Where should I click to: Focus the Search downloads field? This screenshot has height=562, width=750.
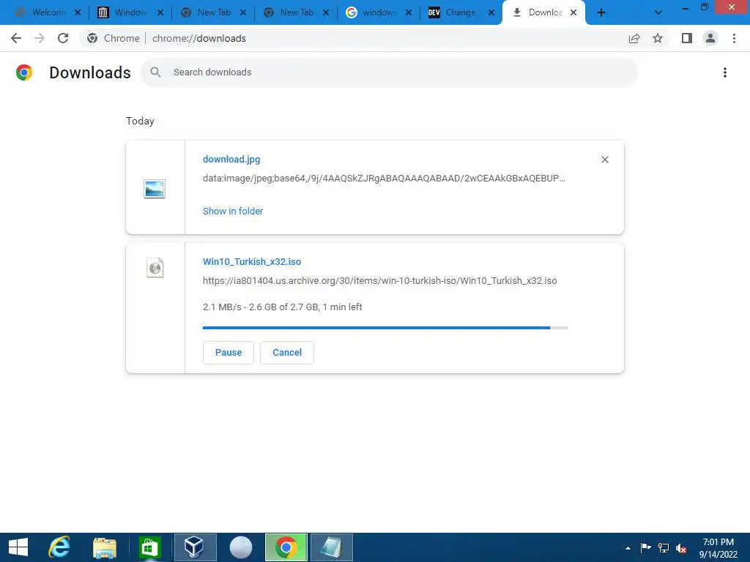click(389, 72)
